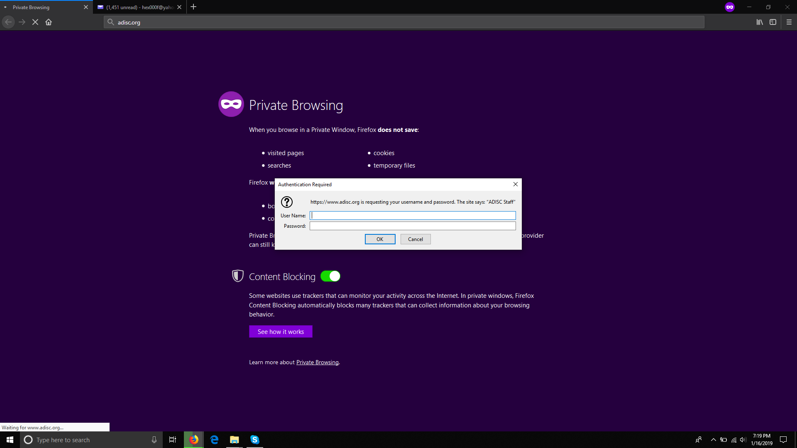Click the See how it works button
This screenshot has width=797, height=448.
coord(281,332)
